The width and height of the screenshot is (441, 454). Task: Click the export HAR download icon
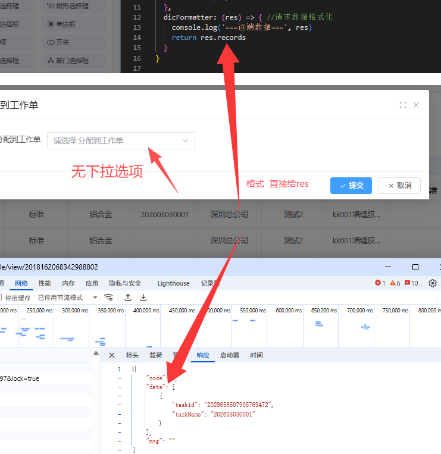(x=143, y=298)
